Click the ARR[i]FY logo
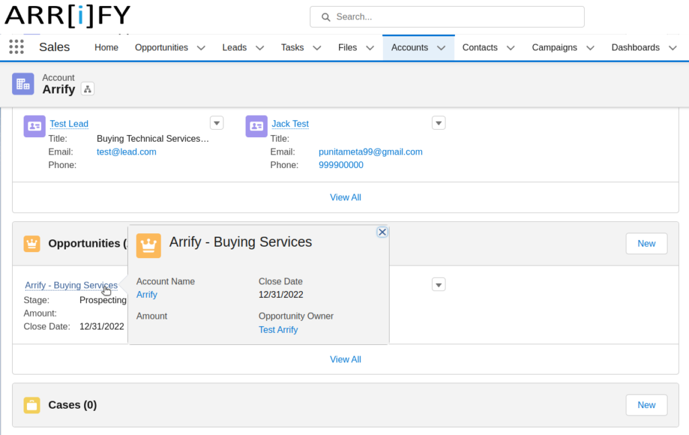 (x=67, y=15)
